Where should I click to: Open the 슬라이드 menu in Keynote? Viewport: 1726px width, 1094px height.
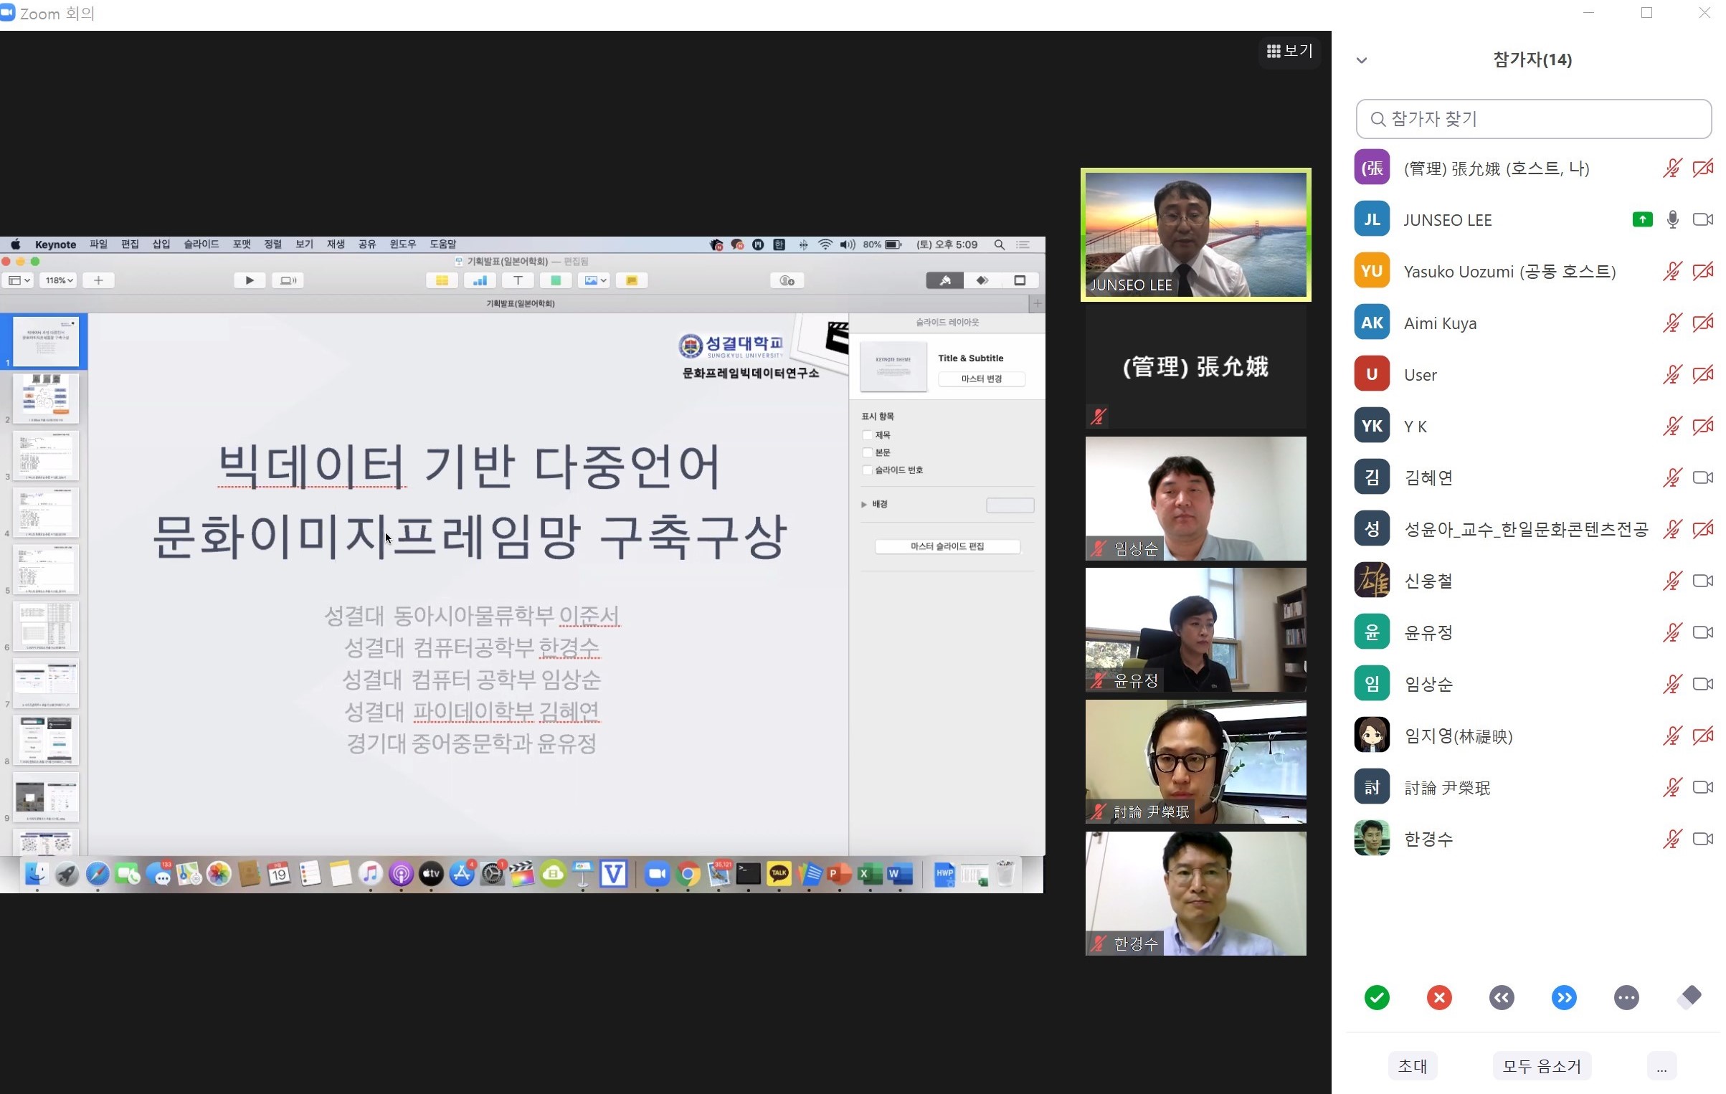click(x=201, y=244)
